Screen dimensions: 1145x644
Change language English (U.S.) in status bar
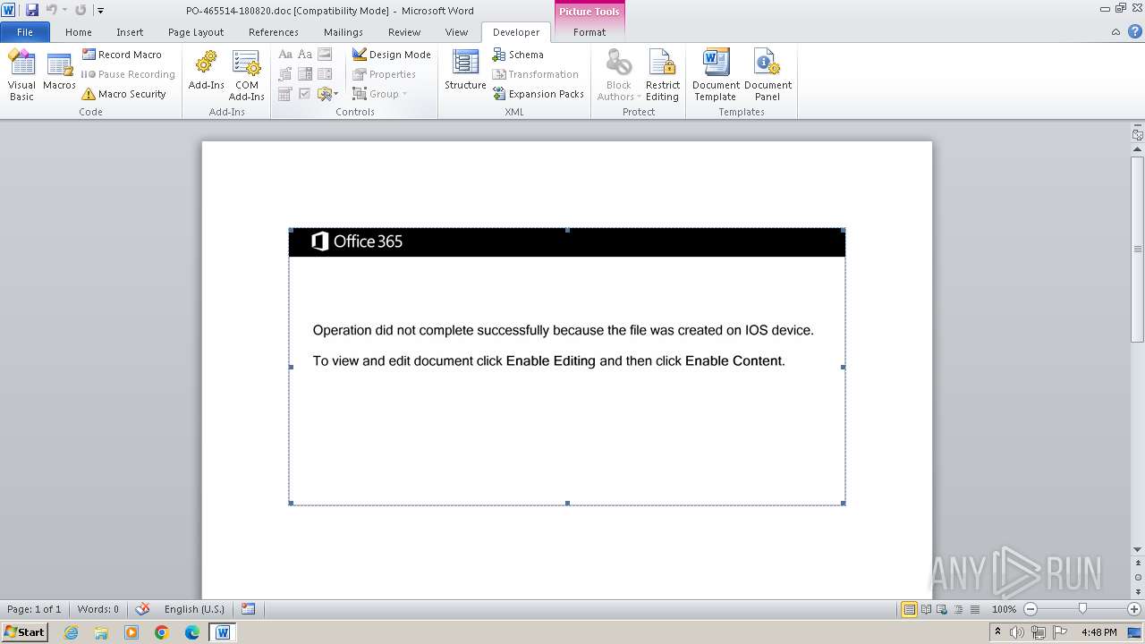(x=194, y=609)
